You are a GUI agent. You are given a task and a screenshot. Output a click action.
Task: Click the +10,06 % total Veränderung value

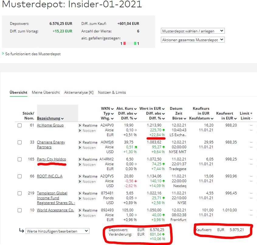(157, 239)
